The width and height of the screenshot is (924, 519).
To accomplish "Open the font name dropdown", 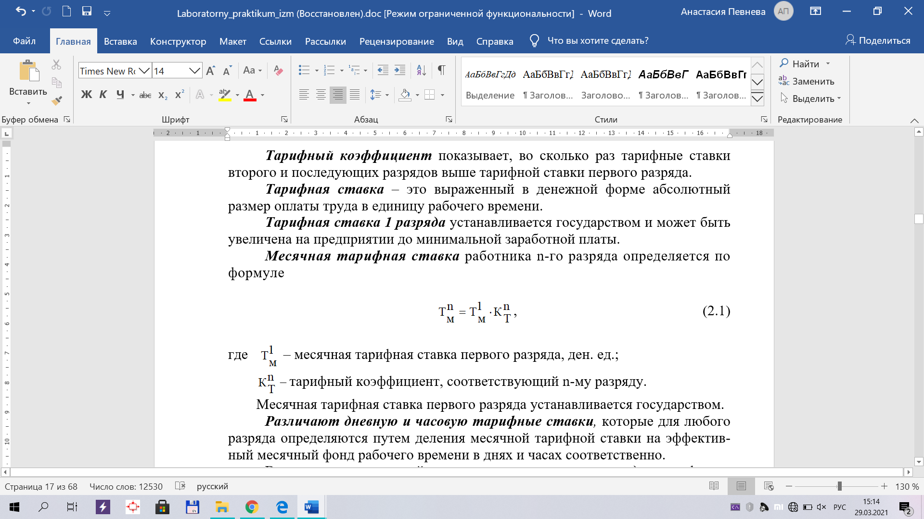I will click(x=144, y=71).
